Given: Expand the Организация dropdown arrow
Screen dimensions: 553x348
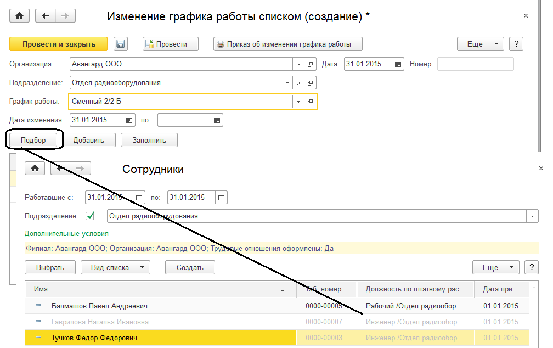Looking at the screenshot, I should 299,64.
